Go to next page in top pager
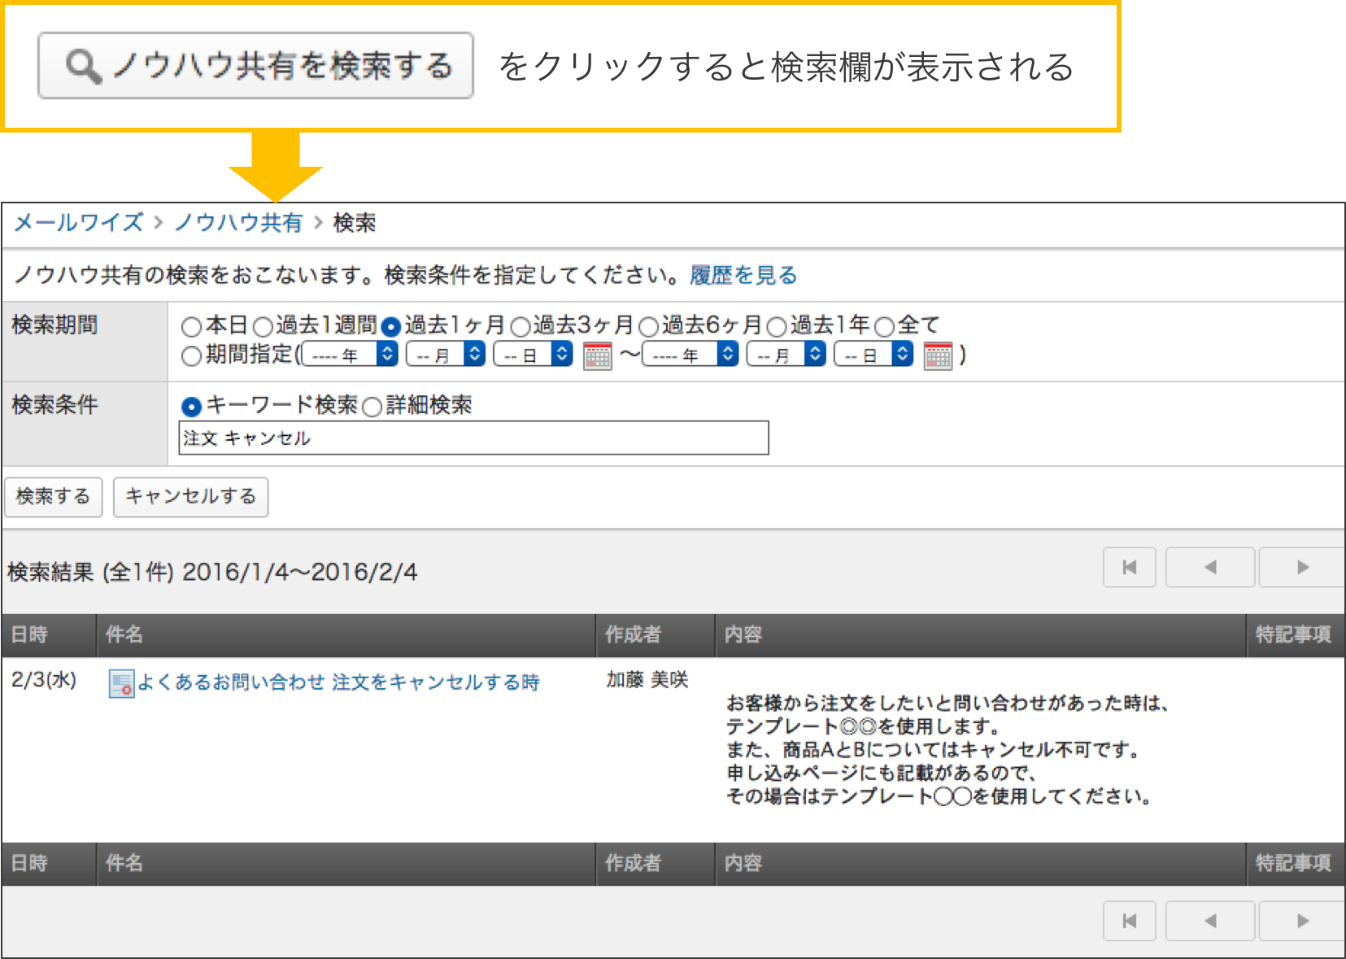This screenshot has height=959, width=1346. point(1302,567)
